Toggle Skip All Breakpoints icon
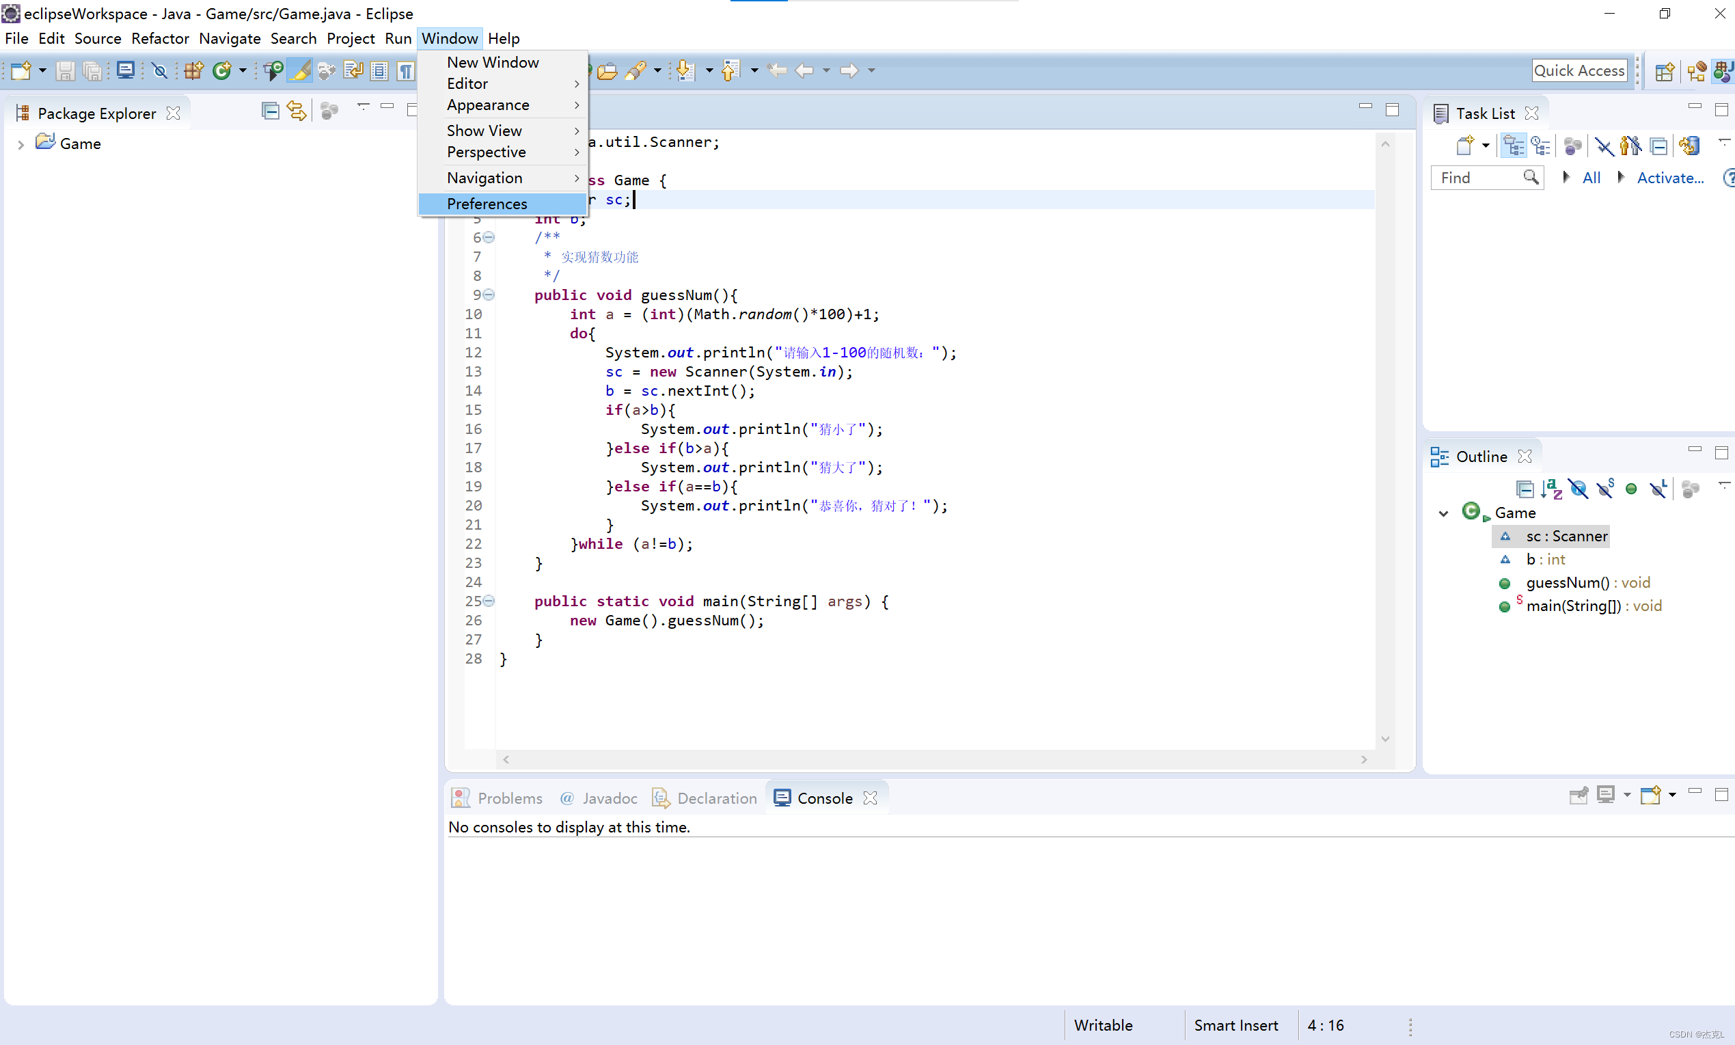 (160, 71)
